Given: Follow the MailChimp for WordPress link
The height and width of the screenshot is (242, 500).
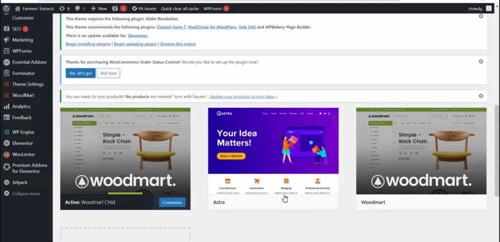Looking at the screenshot, I should point(212,27).
